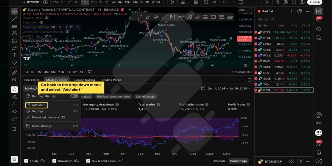This screenshot has height=166, width=332.
Task: Open chart settings hexagon icon
Action: click(286, 2)
